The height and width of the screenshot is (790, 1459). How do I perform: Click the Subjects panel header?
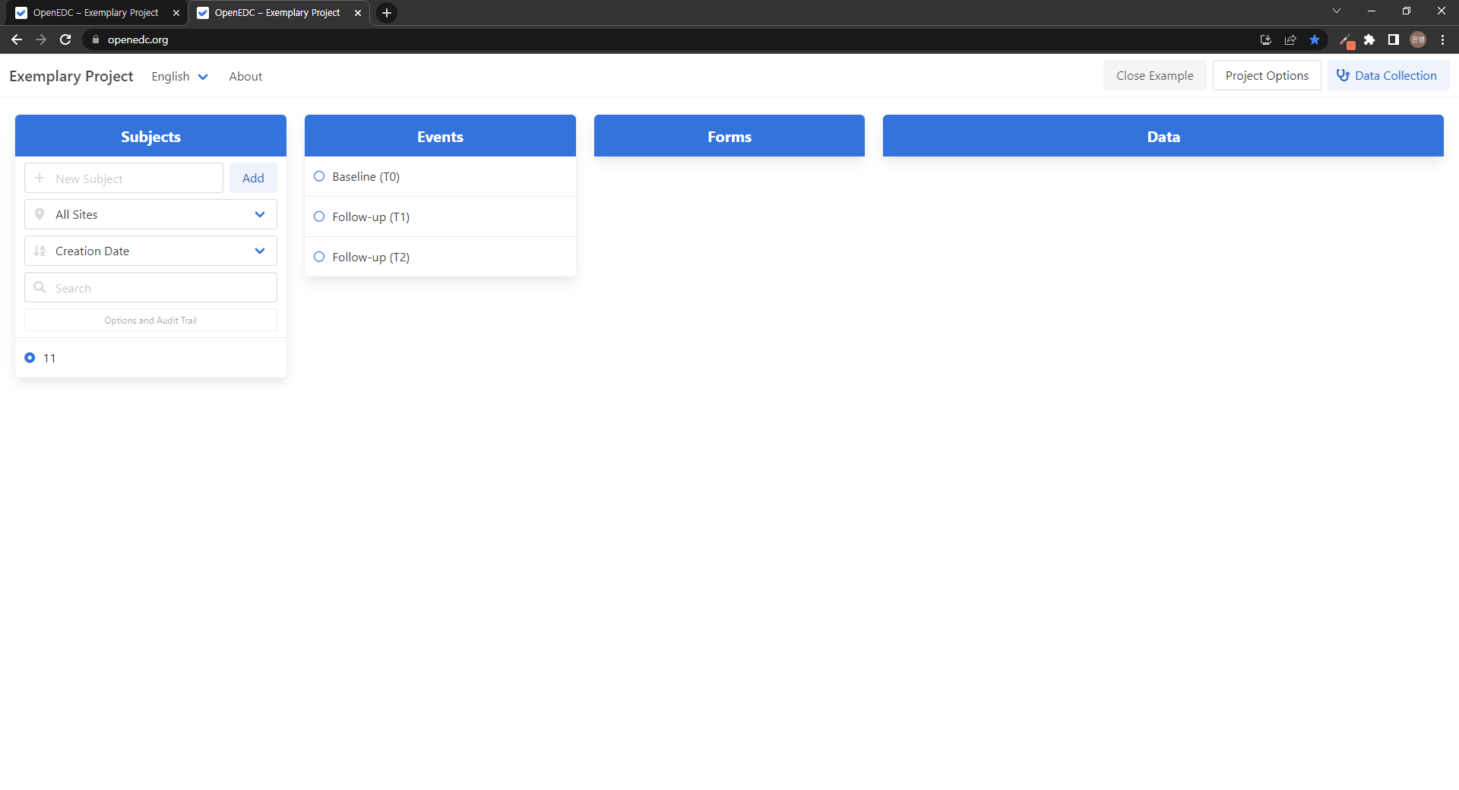tap(150, 136)
